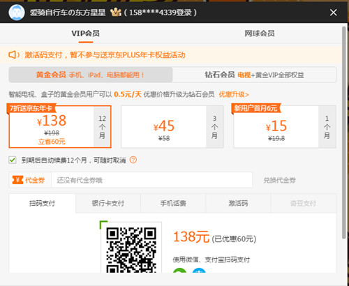Click the payment QR code
This screenshot has height=286, width=349.
click(x=131, y=250)
